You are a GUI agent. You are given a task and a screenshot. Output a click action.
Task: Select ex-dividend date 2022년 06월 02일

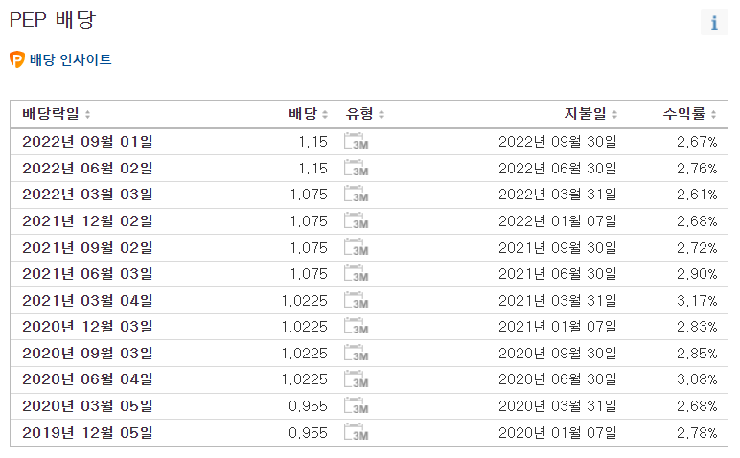coord(87,169)
